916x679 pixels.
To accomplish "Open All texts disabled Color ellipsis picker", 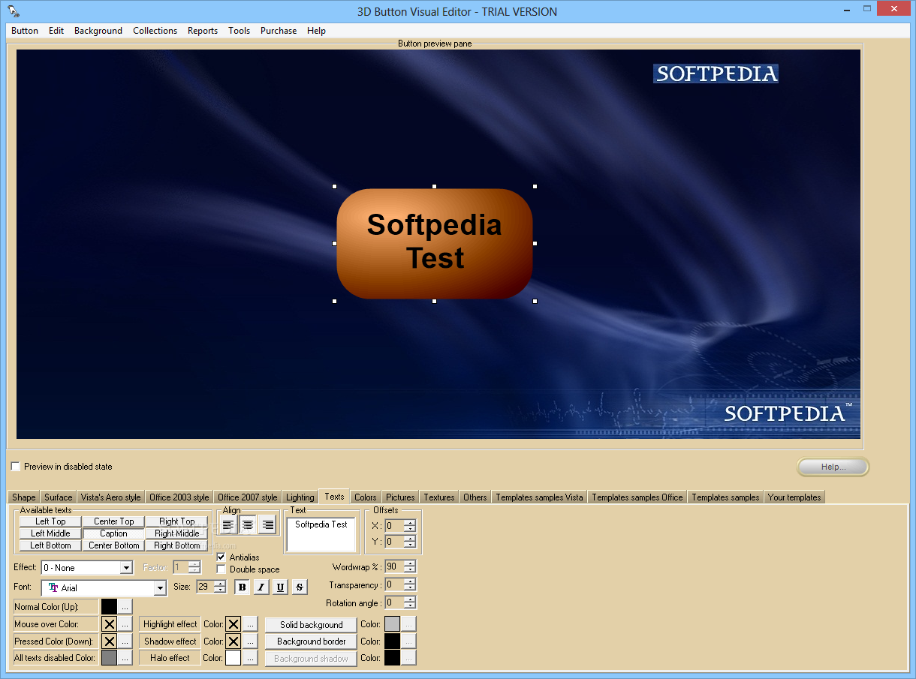I will click(x=125, y=658).
